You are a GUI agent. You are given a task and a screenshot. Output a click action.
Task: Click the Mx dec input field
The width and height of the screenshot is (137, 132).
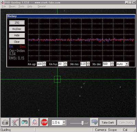click(107, 64)
